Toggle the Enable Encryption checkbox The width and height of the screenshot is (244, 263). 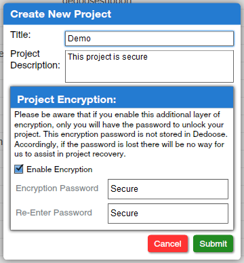pos(19,169)
